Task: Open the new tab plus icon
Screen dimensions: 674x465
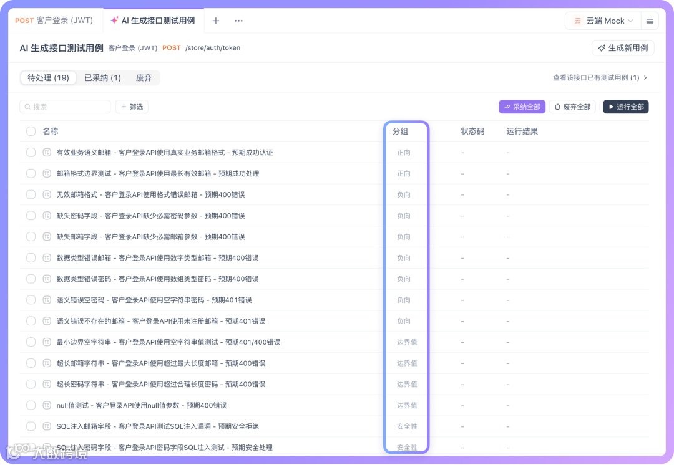Action: 216,21
